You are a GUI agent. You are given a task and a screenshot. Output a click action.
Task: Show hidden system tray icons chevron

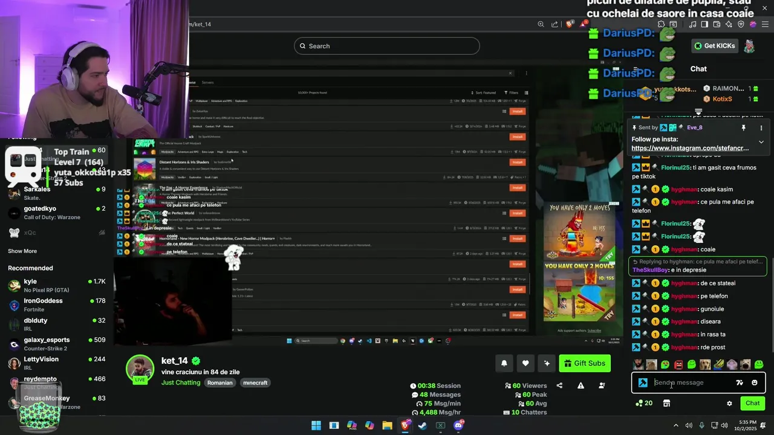[675, 425]
